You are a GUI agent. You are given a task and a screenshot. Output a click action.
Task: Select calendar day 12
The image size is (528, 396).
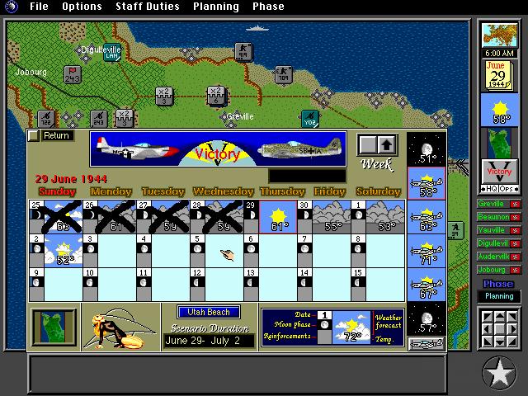coord(216,284)
